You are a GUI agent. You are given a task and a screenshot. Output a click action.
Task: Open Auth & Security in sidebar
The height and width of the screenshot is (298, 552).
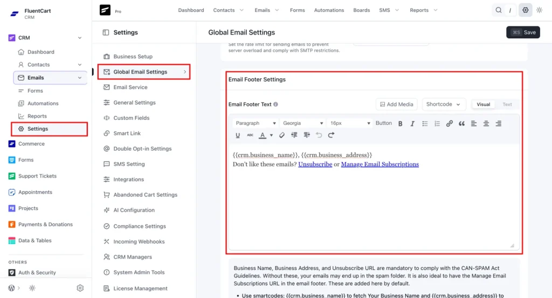(x=37, y=273)
